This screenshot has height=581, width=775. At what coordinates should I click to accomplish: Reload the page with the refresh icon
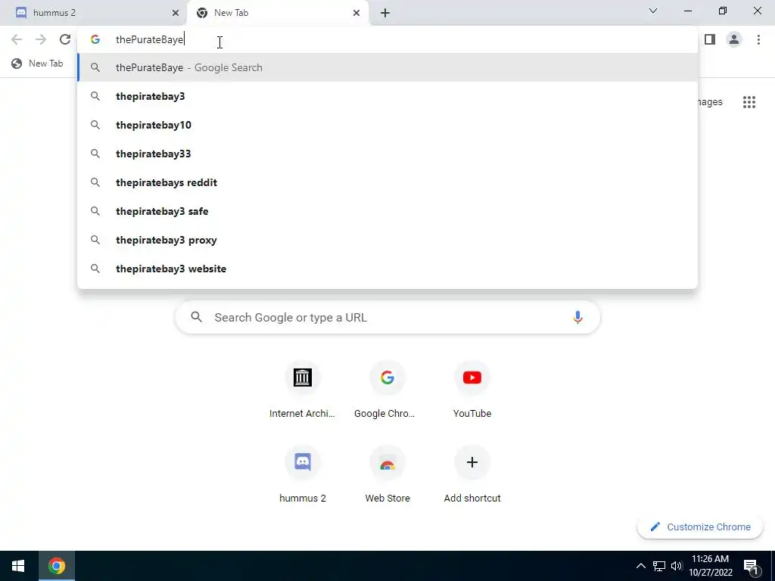click(x=65, y=39)
